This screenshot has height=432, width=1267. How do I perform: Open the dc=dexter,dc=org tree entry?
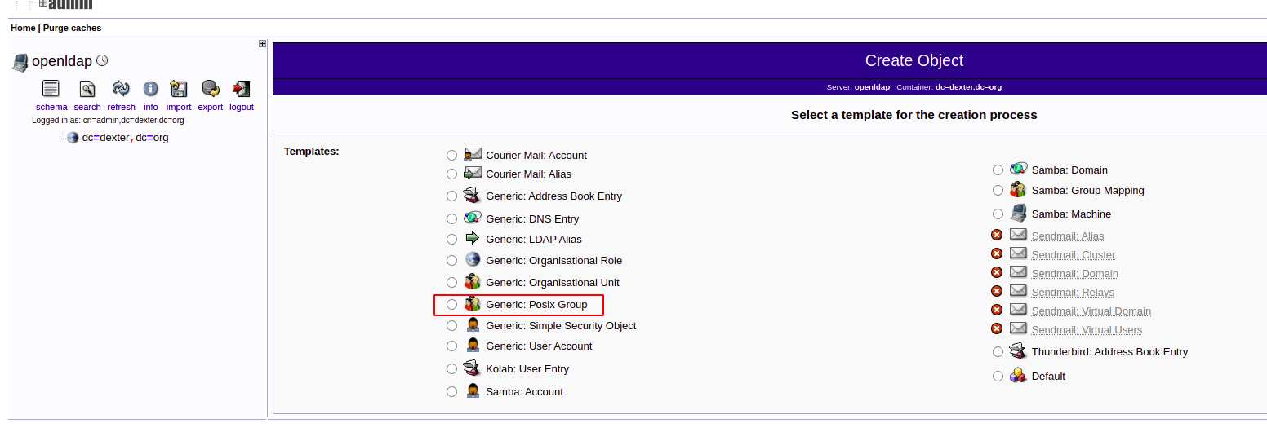click(125, 138)
